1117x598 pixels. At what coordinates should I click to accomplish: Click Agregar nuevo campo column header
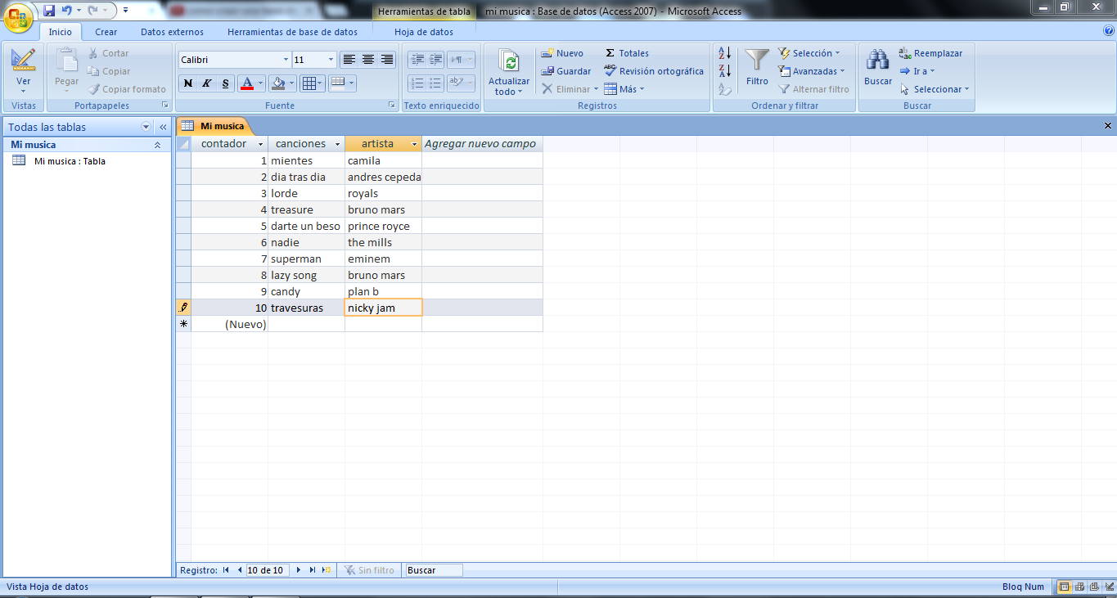pos(482,144)
